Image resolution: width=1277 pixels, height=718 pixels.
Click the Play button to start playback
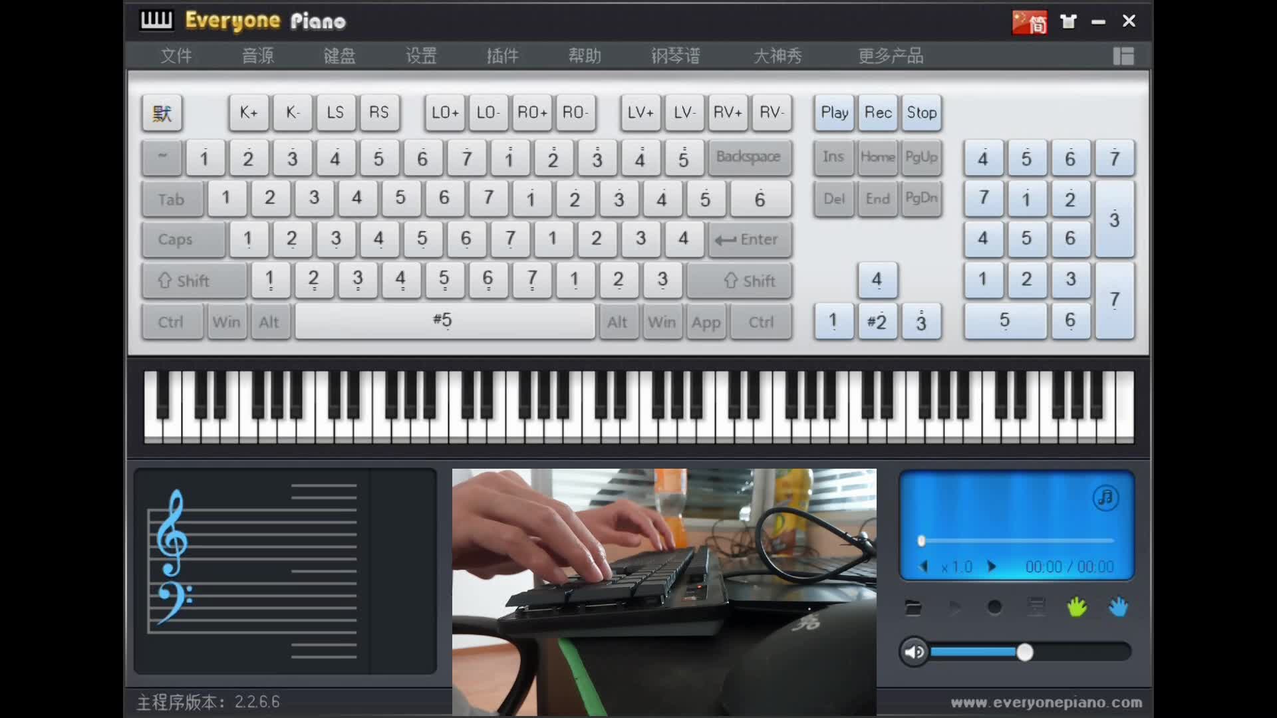pyautogui.click(x=834, y=112)
